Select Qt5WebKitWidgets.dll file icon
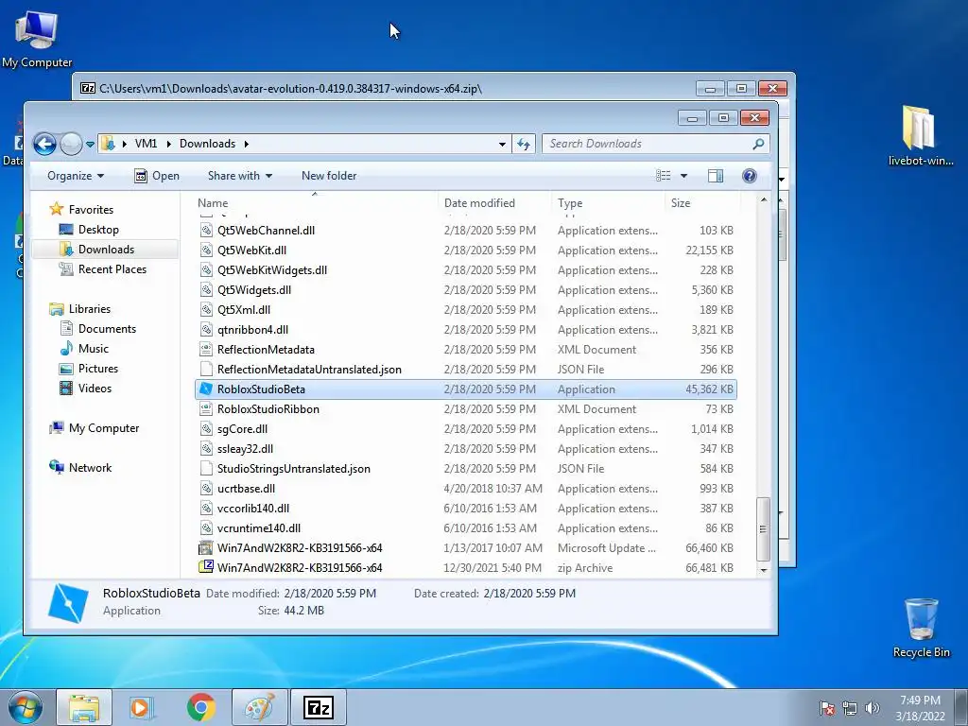968x726 pixels. (x=206, y=269)
